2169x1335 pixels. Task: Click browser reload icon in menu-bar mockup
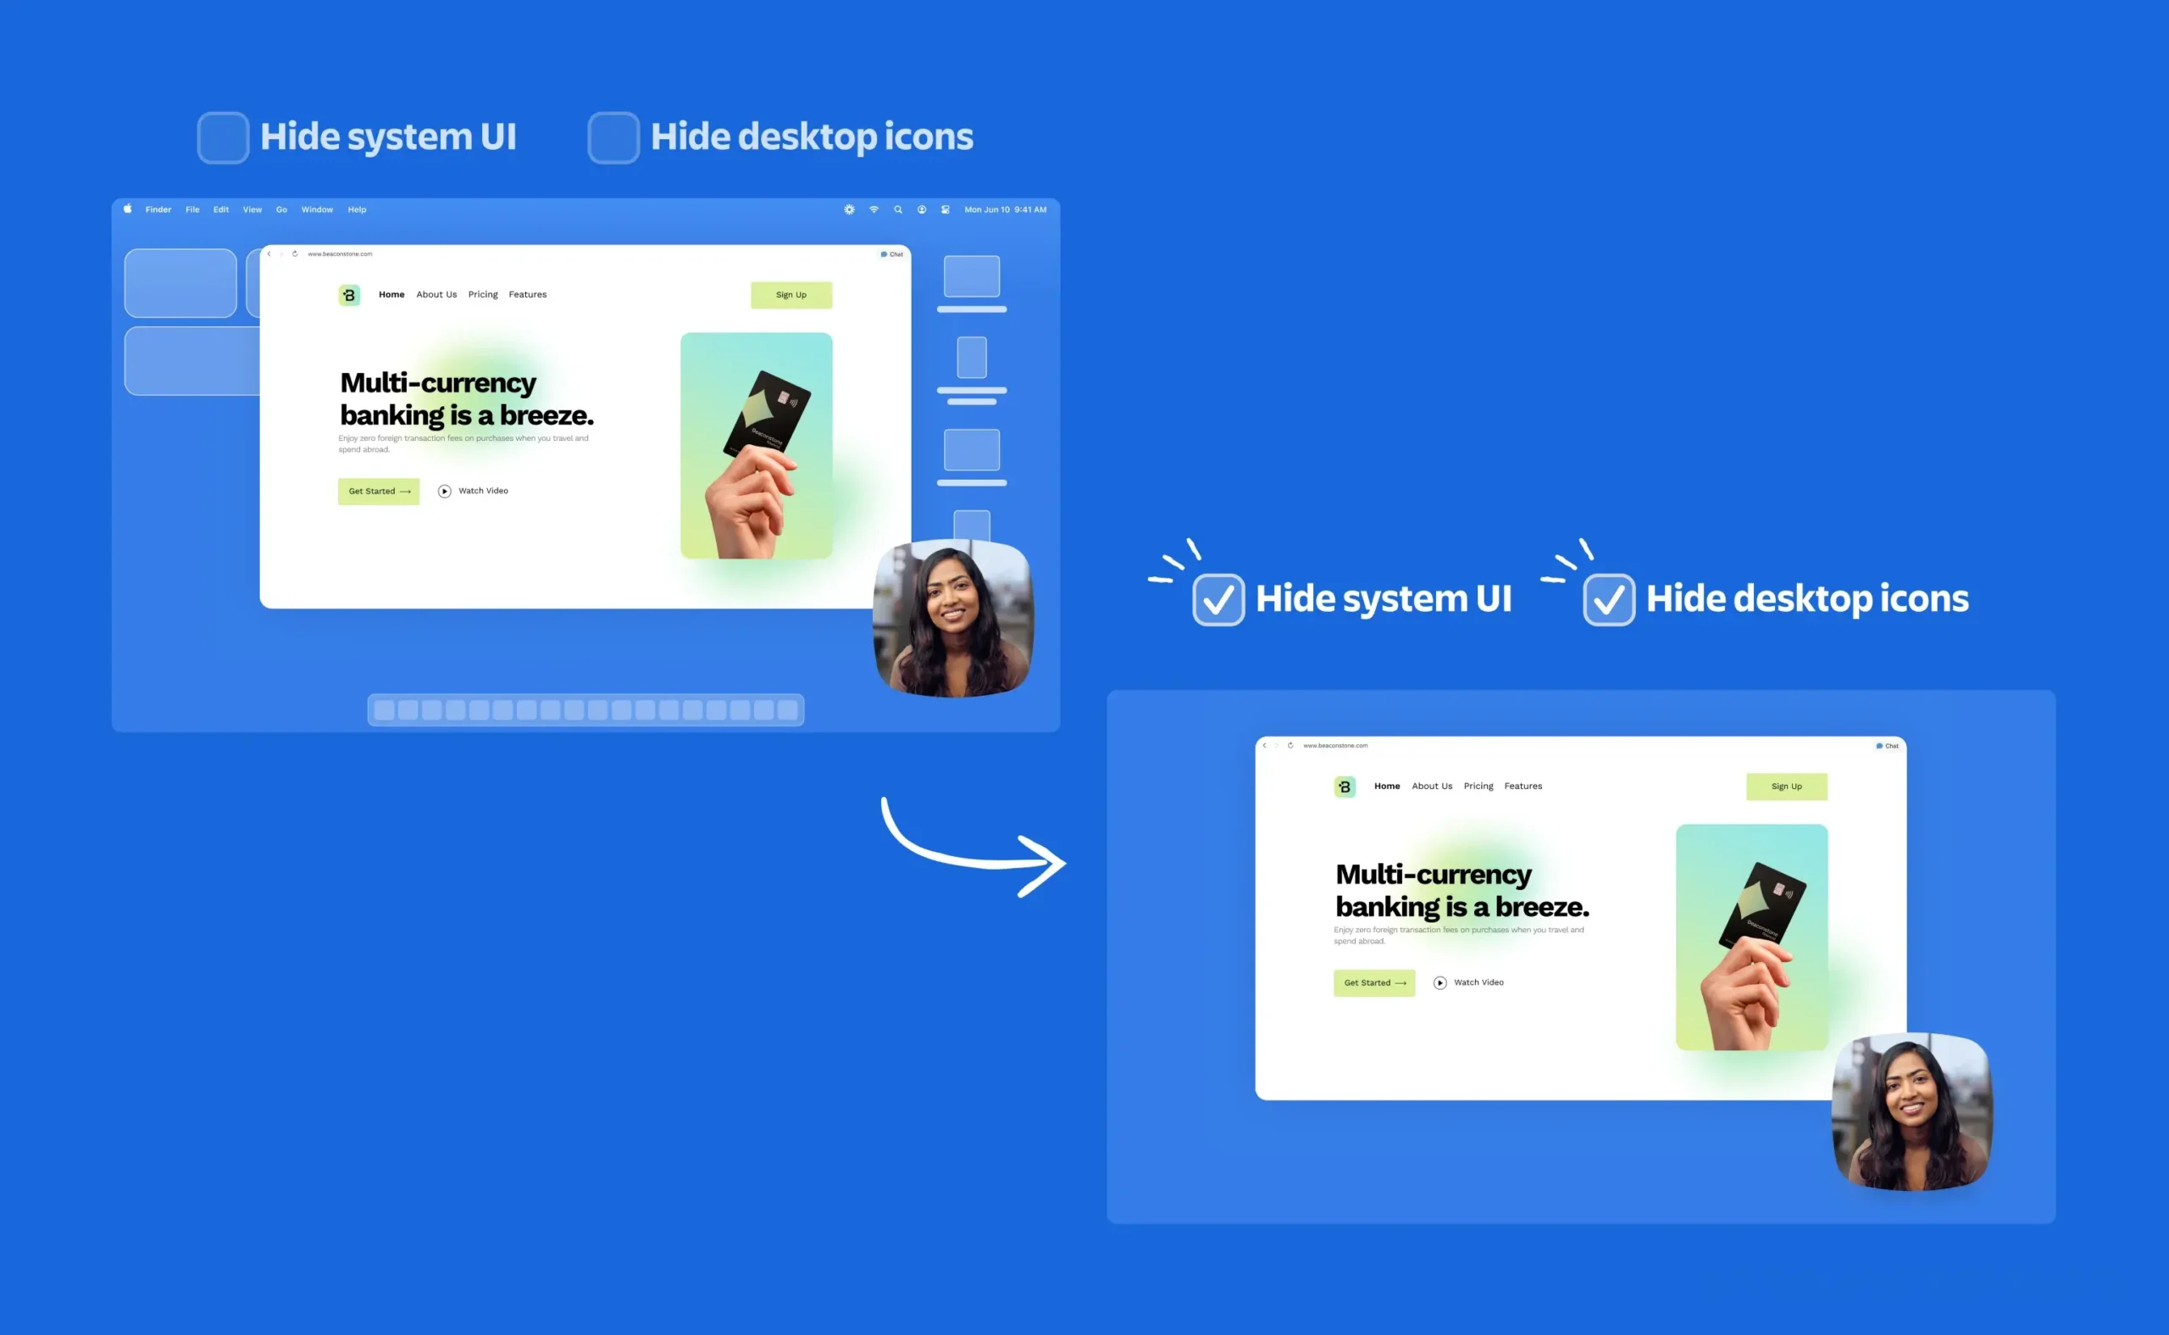point(295,253)
